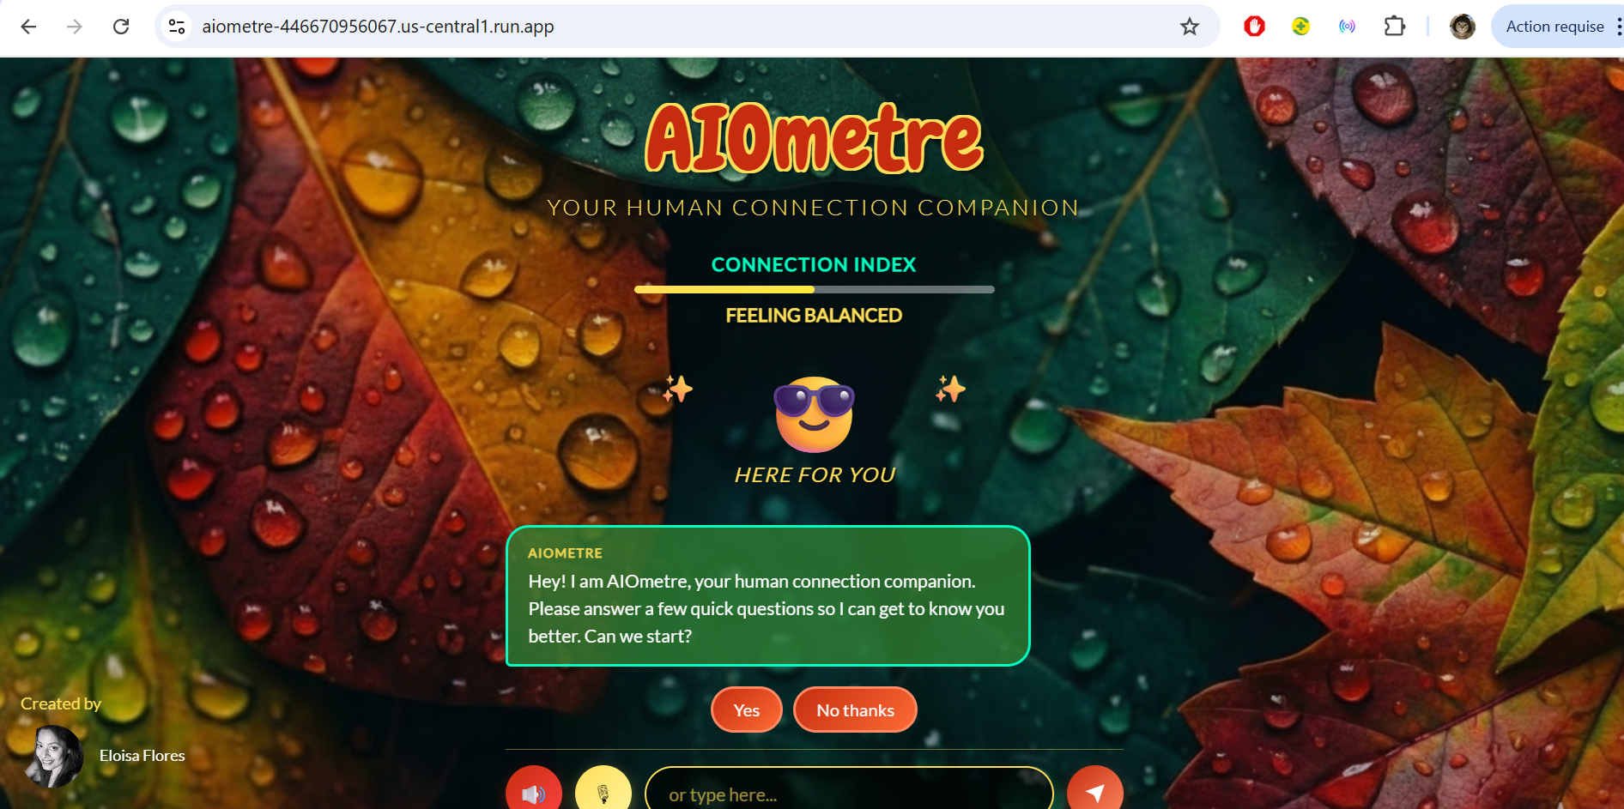Open the Extensions puzzle icon
The height and width of the screenshot is (809, 1624).
[x=1395, y=27]
